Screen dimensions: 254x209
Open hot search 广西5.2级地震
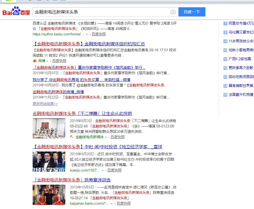point(240,59)
